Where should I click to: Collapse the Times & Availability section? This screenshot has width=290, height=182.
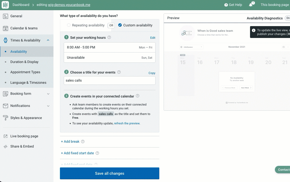click(x=49, y=40)
